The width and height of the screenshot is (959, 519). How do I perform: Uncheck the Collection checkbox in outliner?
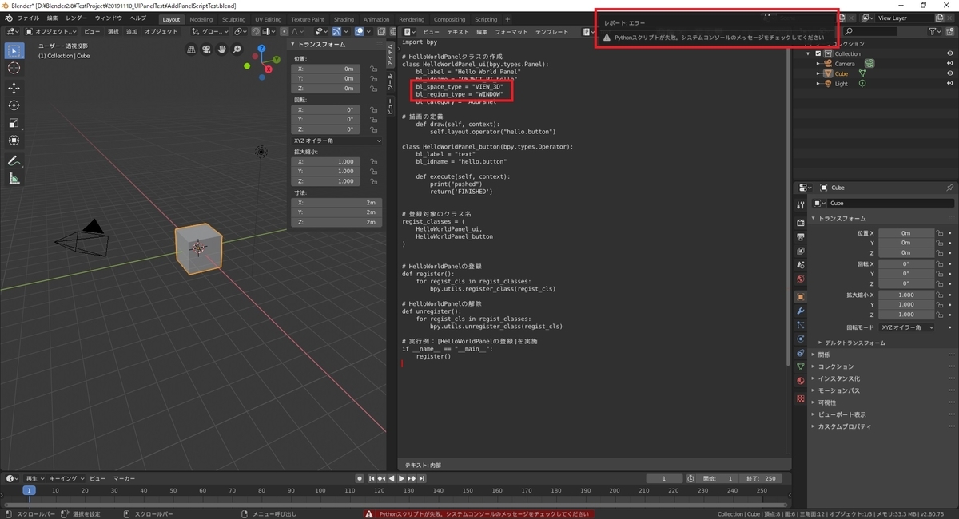click(818, 53)
